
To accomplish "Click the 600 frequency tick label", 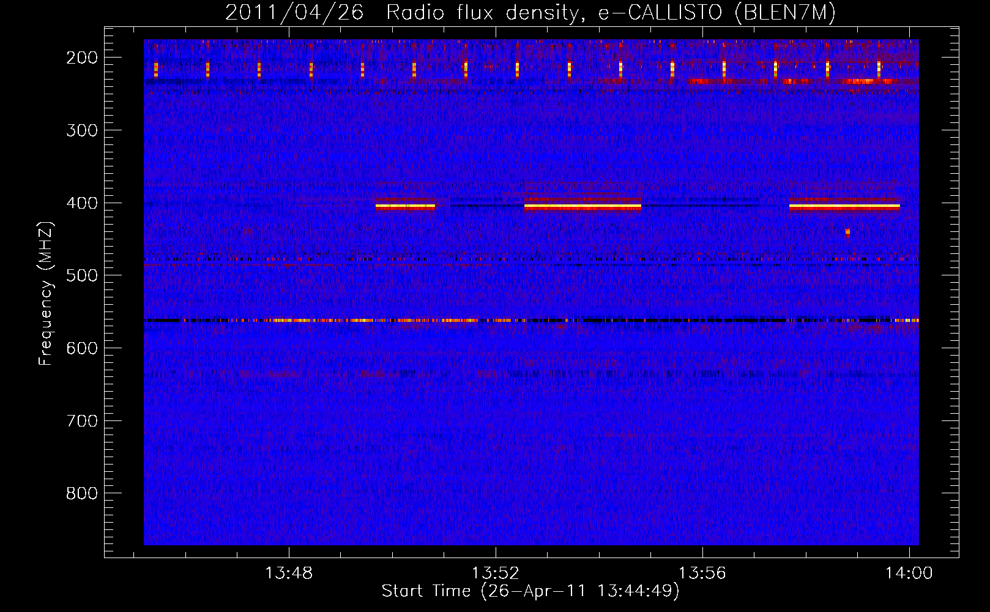I will 82,348.
